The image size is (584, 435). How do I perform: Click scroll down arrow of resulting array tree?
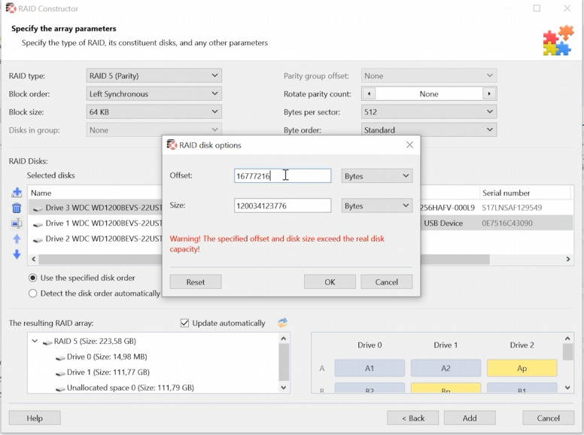284,388
